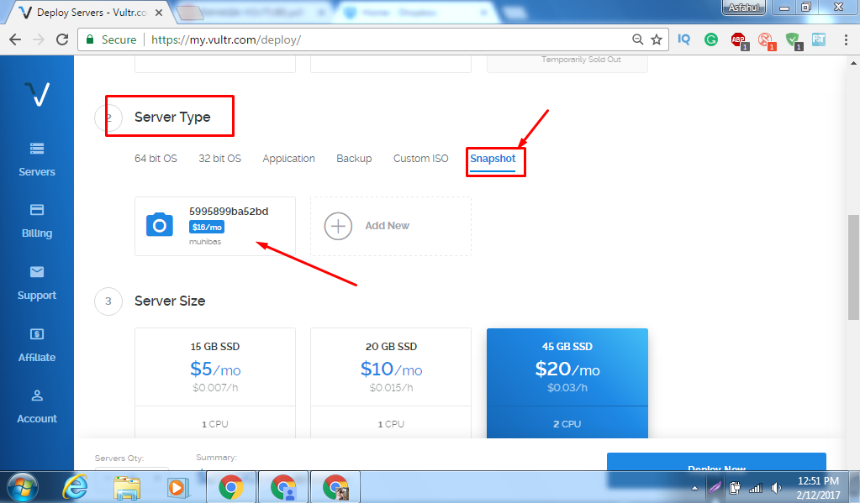860x503 pixels.
Task: Bookmark this page with the star icon
Action: tap(657, 39)
